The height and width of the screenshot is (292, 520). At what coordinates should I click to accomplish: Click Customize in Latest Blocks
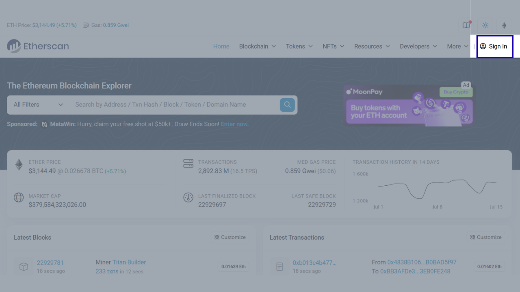click(230, 237)
